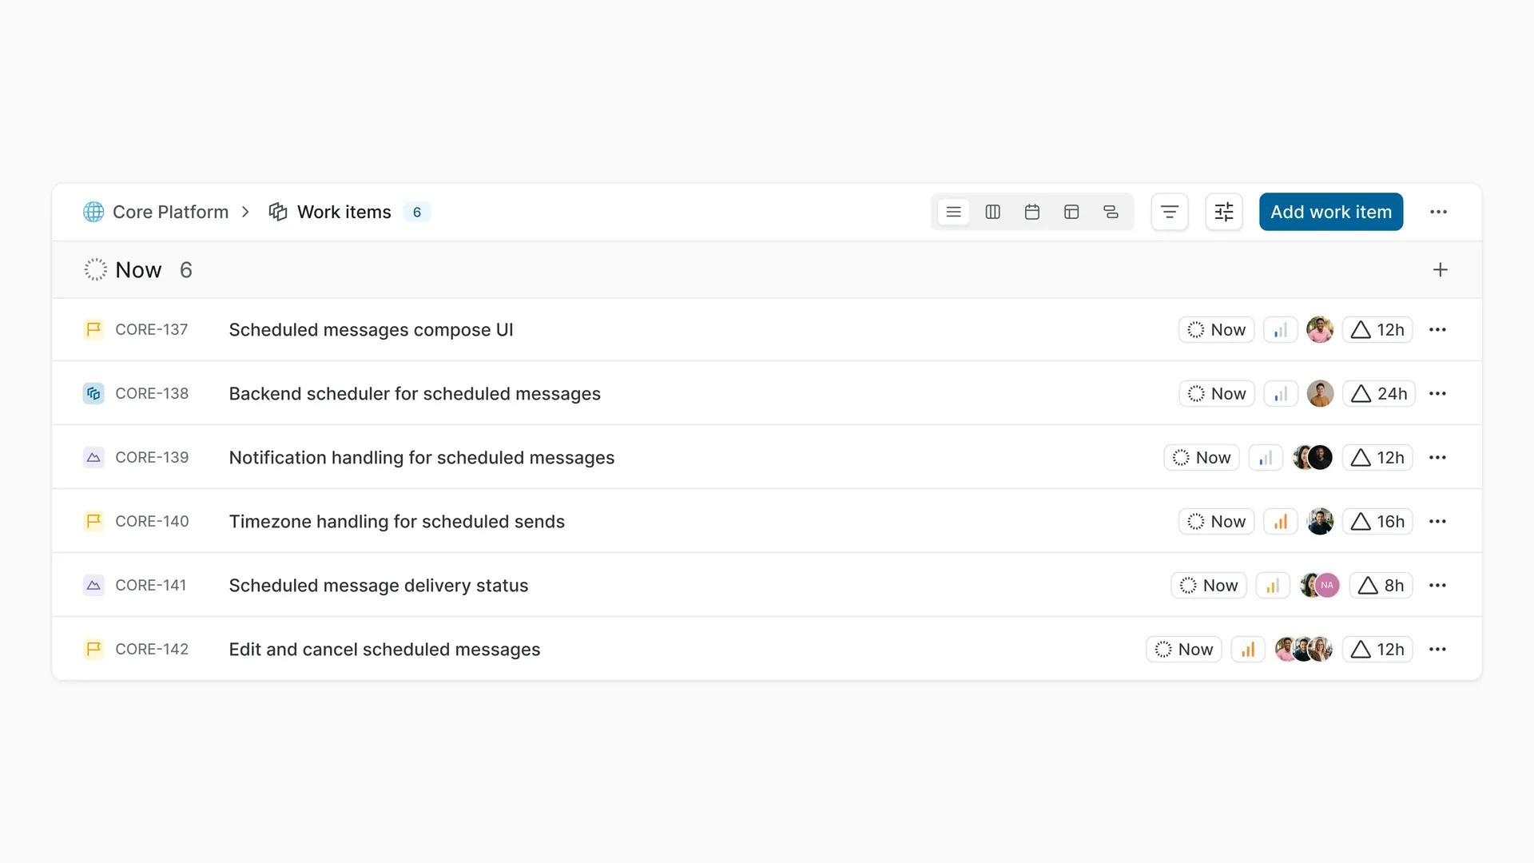Open more options for CORE-141
The width and height of the screenshot is (1534, 863).
1437,586
